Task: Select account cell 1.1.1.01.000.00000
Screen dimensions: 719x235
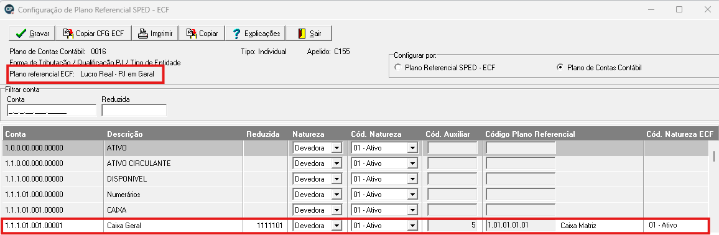Action: pyautogui.click(x=53, y=195)
